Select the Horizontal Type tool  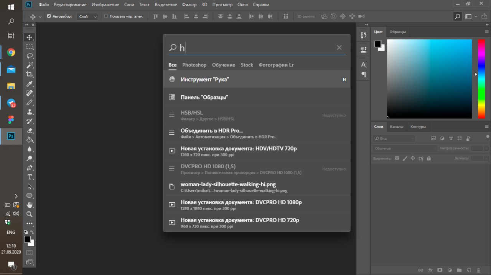tap(30, 177)
